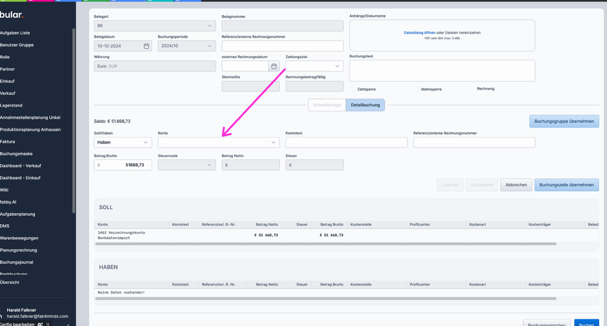Open the Belegdatum calendar picker
Screen dimensions: 607x326
click(146, 46)
